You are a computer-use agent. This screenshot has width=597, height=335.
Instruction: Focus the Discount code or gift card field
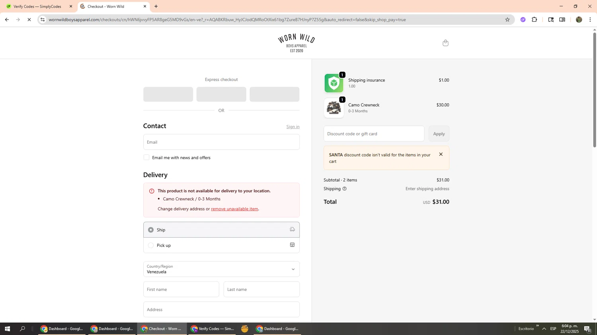374,134
